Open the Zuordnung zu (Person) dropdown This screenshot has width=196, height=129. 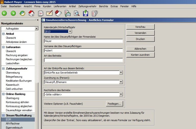[121, 82]
